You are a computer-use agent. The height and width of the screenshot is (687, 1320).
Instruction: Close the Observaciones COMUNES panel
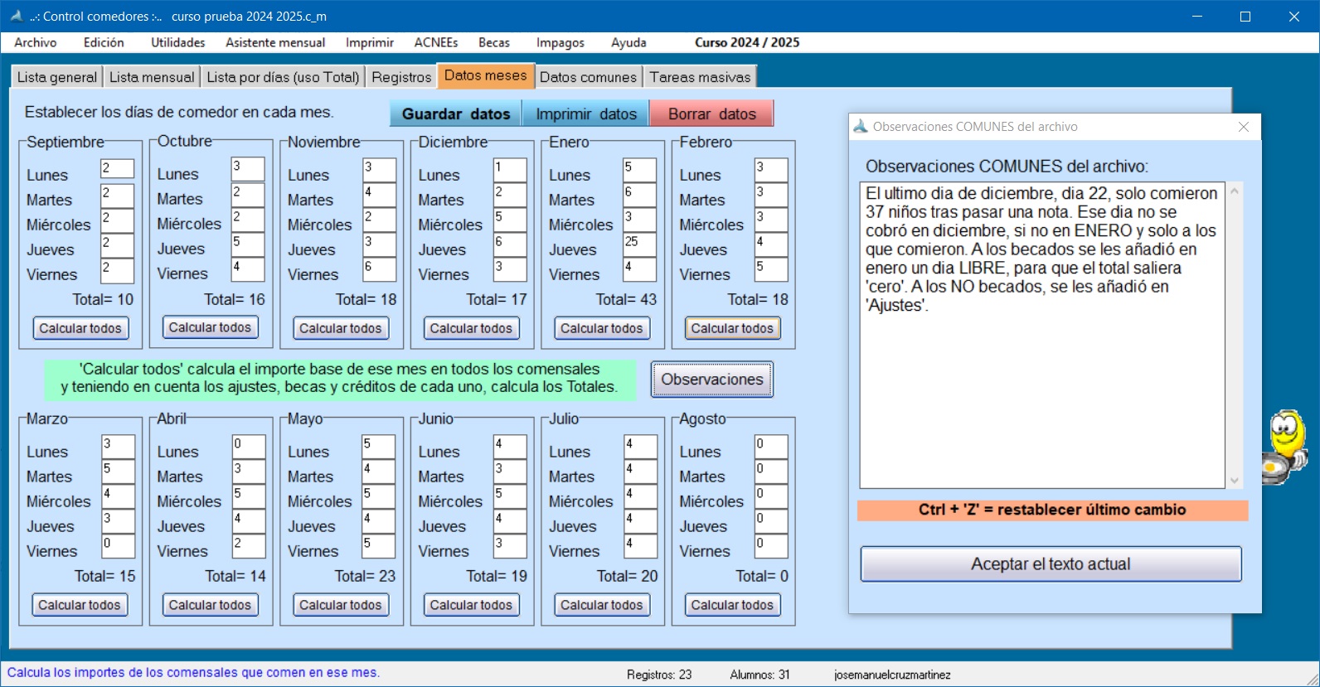(1243, 127)
